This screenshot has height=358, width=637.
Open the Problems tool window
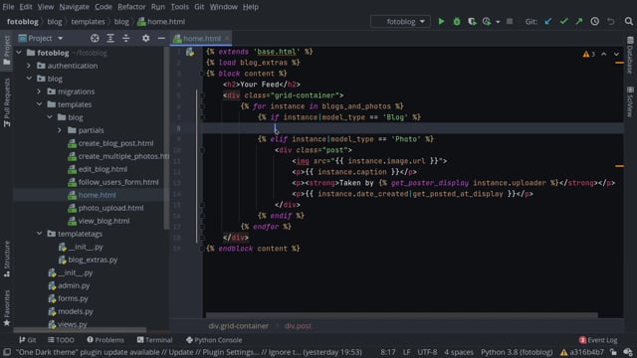(x=106, y=340)
